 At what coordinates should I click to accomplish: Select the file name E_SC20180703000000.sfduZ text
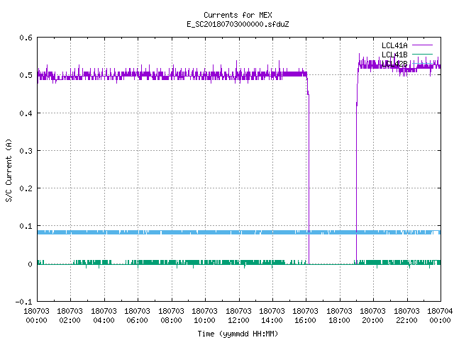click(238, 24)
